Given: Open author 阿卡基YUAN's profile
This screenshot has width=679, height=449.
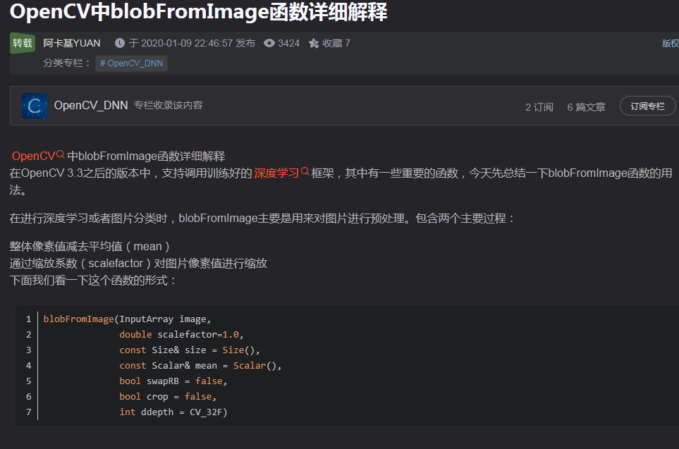Looking at the screenshot, I should [x=71, y=43].
